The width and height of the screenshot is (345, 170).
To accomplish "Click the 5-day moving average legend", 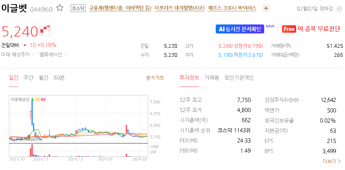I will click(33, 99).
